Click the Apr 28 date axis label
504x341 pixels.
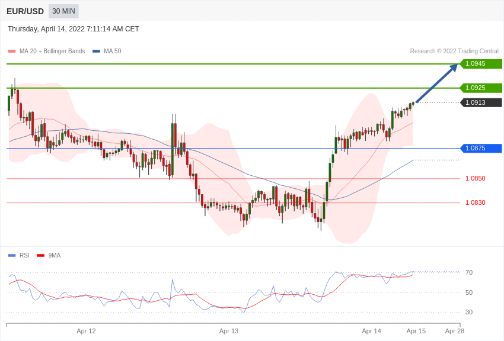tap(455, 331)
